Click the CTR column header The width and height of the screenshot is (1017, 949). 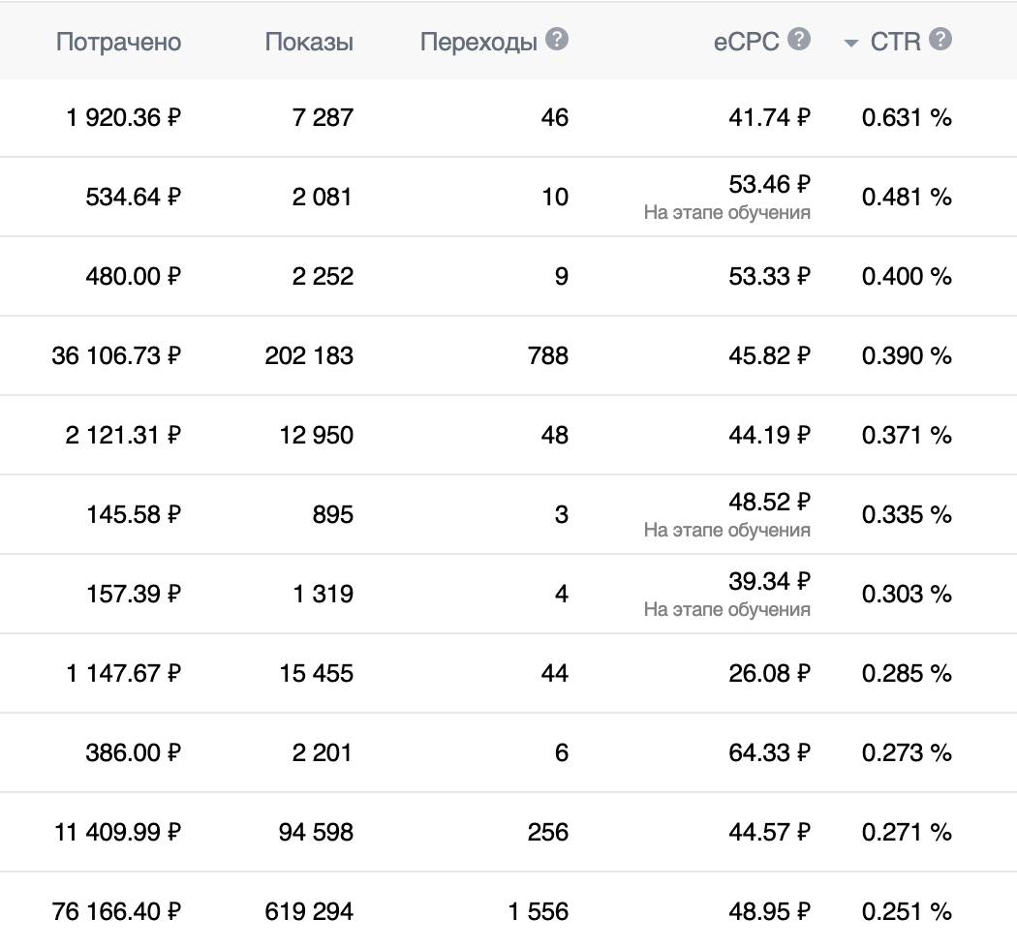(x=895, y=42)
